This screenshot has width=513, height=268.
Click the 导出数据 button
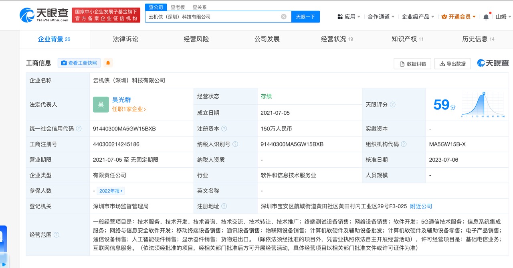pos(452,63)
